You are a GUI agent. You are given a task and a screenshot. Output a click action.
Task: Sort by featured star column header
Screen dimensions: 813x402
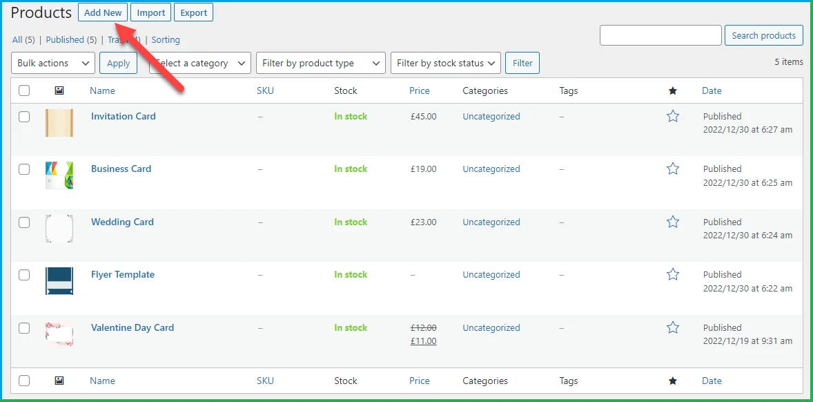[672, 90]
